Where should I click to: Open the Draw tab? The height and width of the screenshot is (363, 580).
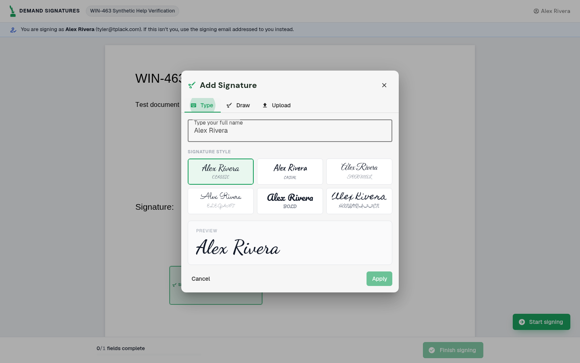(238, 105)
